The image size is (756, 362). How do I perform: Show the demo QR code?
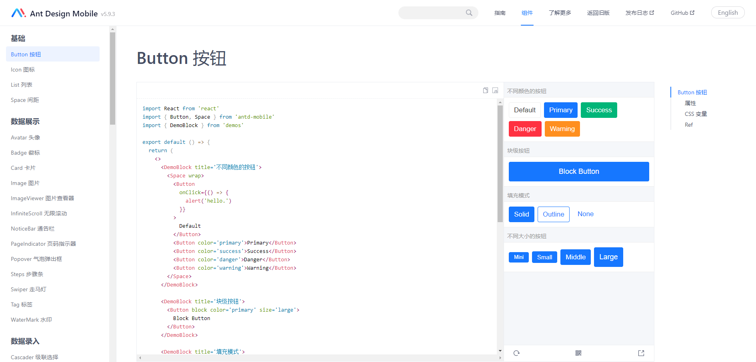click(x=578, y=353)
